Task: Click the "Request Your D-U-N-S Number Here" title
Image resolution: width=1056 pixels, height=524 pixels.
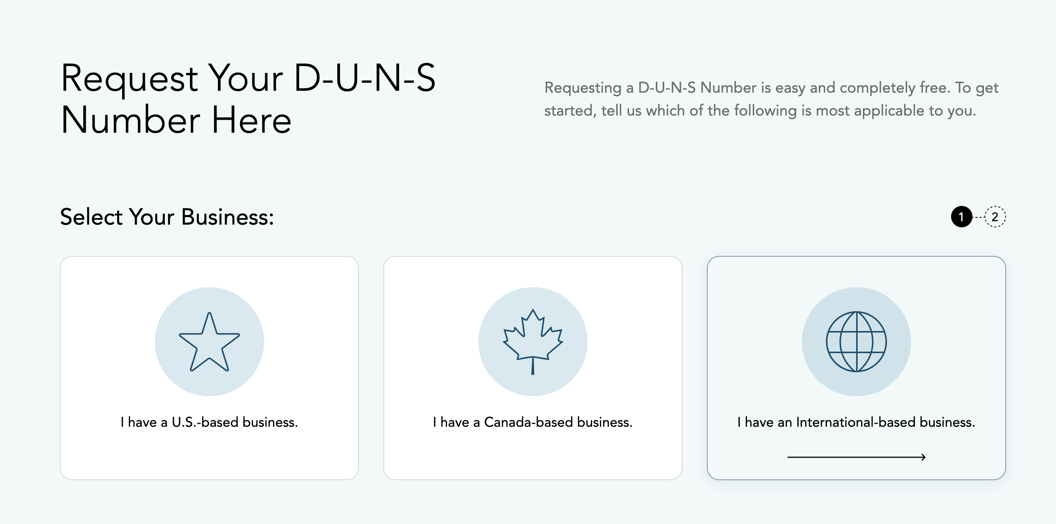Action: [x=248, y=99]
